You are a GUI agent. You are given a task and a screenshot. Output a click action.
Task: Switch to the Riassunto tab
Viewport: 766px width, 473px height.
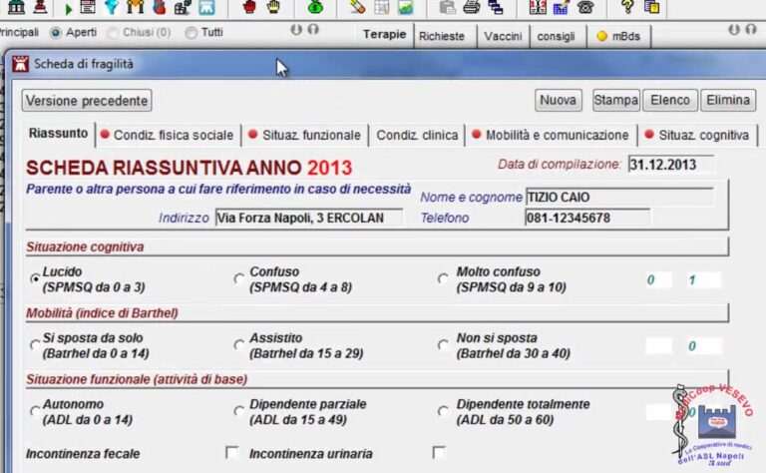tap(58, 134)
